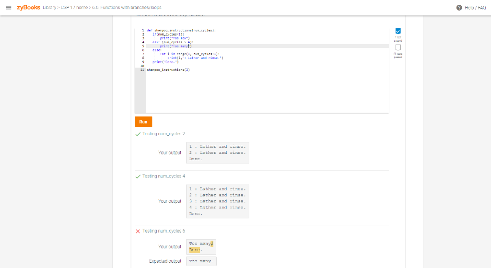
Task: Click '6.6: Functions with branches/loops' breadcrumb
Action: [127, 8]
